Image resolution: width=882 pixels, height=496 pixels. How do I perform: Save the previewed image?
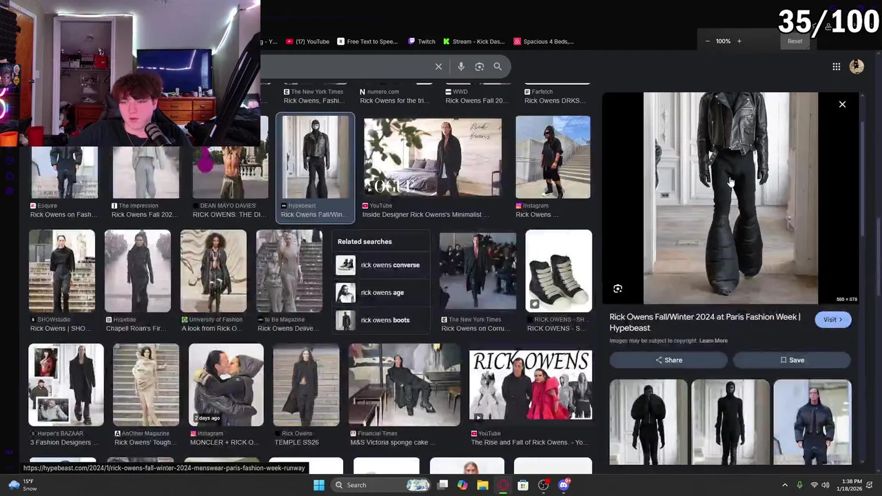[792, 360]
